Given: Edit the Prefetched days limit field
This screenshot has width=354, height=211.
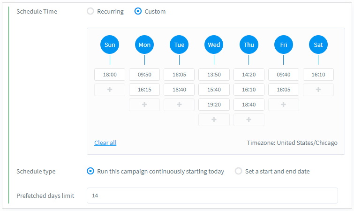Looking at the screenshot, I should pyautogui.click(x=212, y=196).
